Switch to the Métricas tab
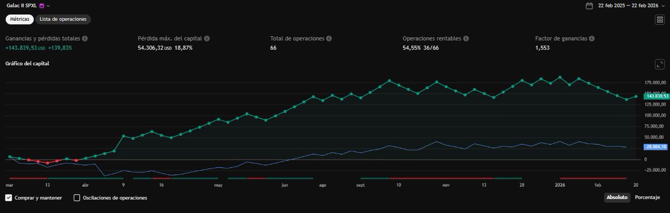Image resolution: width=670 pixels, height=213 pixels. (x=20, y=19)
